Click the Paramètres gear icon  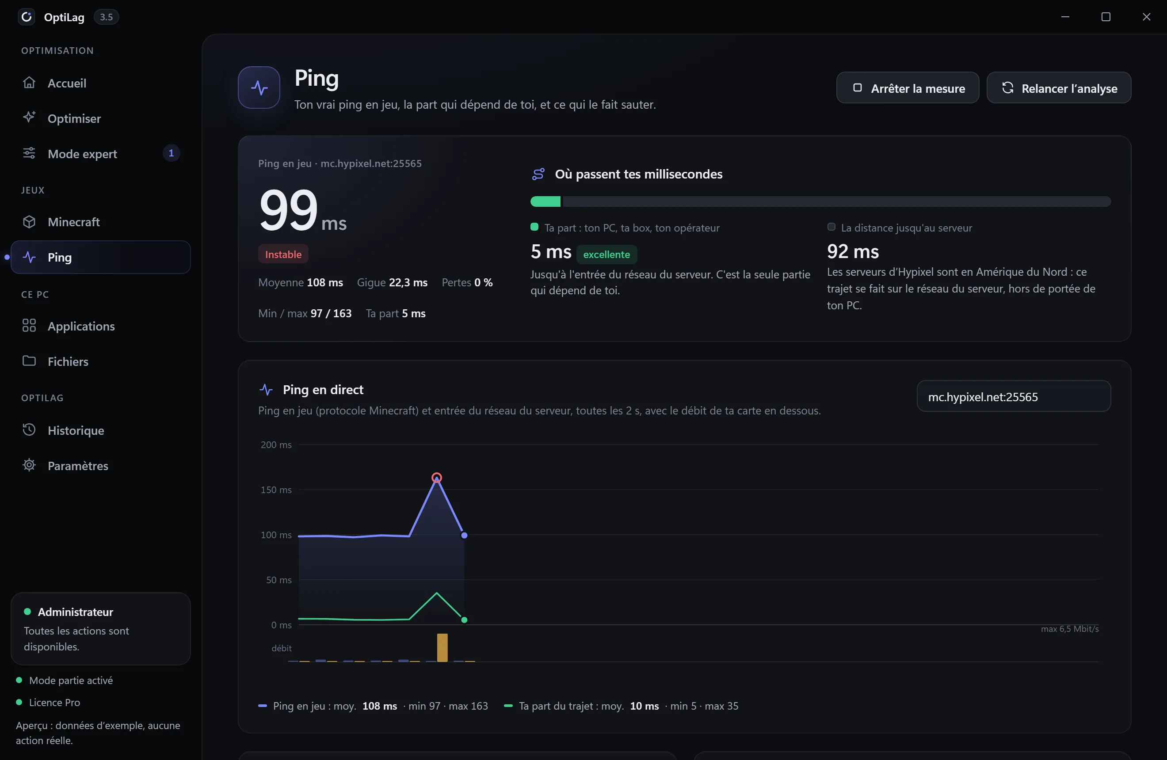tap(30, 465)
